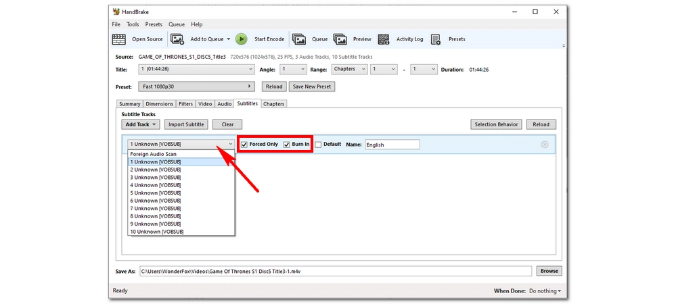Open the Help menu
This screenshot has width=676, height=304.
coord(197,24)
